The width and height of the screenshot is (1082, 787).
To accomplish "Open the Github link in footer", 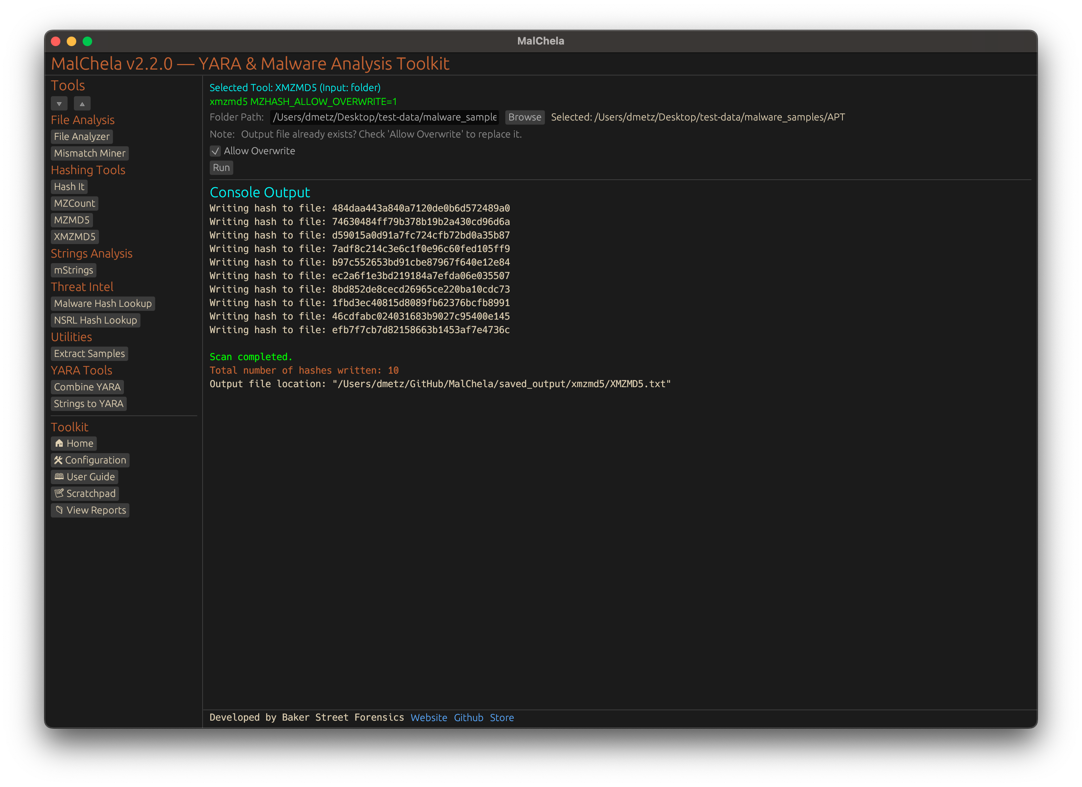I will tap(468, 718).
